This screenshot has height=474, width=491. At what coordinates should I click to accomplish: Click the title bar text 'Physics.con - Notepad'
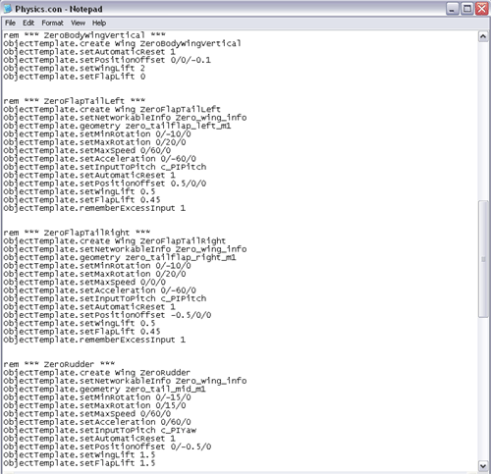pyautogui.click(x=59, y=9)
